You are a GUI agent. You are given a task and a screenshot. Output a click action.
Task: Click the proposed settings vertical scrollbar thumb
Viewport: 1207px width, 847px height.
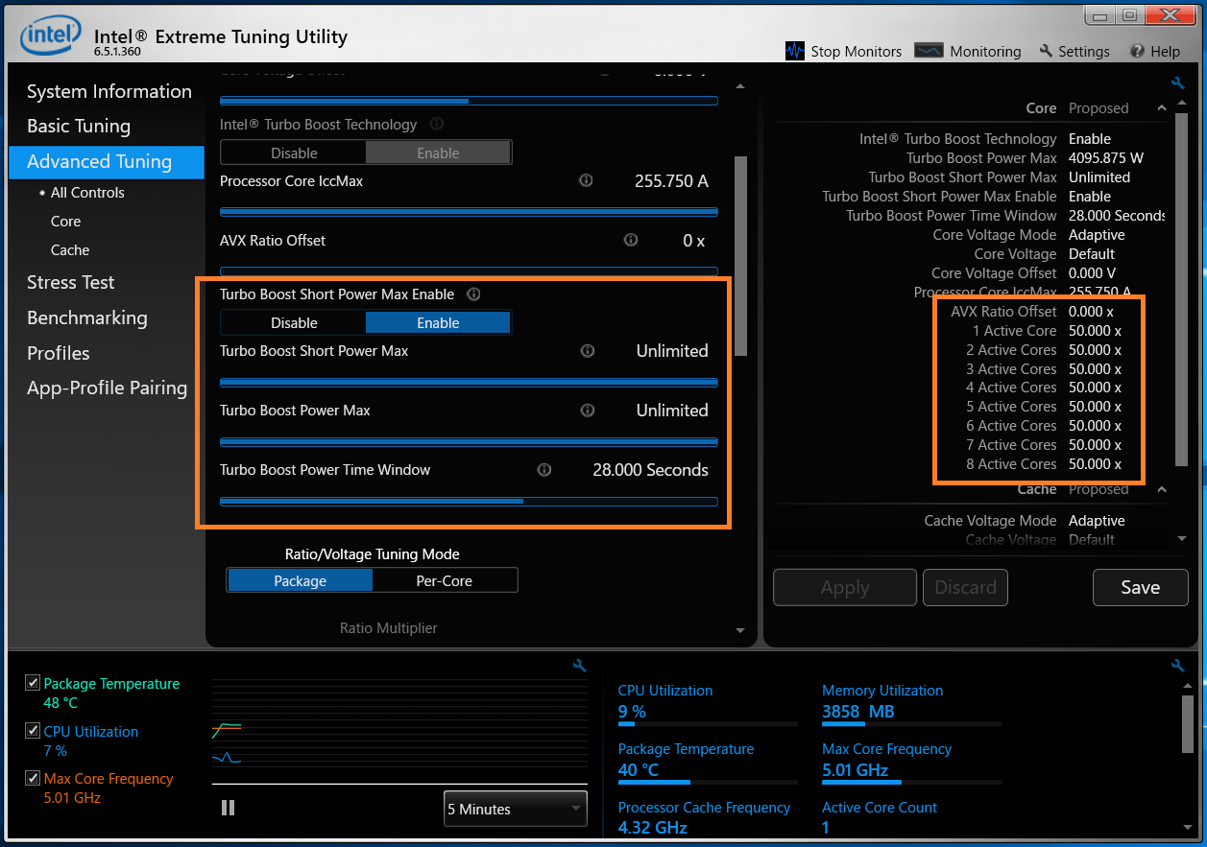pos(1181,292)
